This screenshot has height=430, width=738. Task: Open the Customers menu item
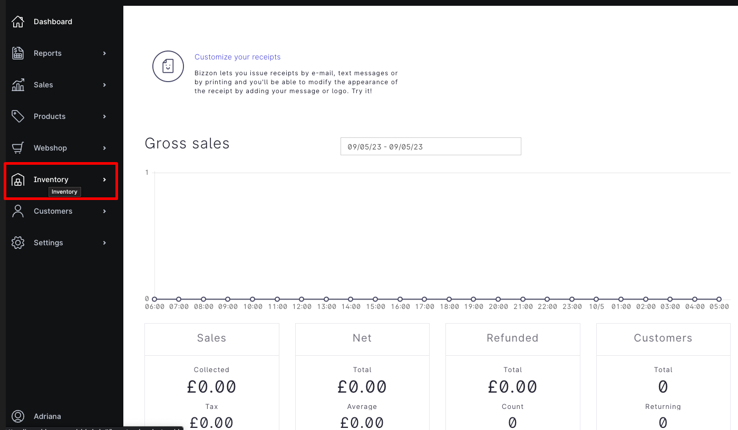53,211
